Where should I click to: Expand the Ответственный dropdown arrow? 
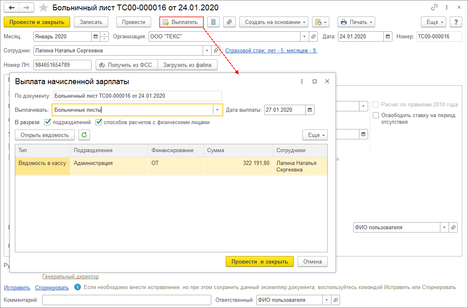[x=326, y=300]
